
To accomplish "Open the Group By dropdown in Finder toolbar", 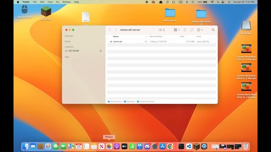I will click(x=177, y=30).
